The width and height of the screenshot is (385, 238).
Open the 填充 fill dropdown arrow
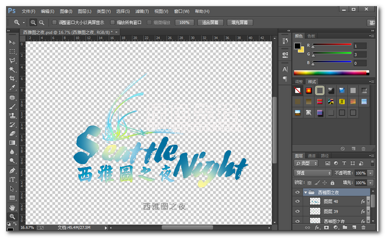point(370,183)
